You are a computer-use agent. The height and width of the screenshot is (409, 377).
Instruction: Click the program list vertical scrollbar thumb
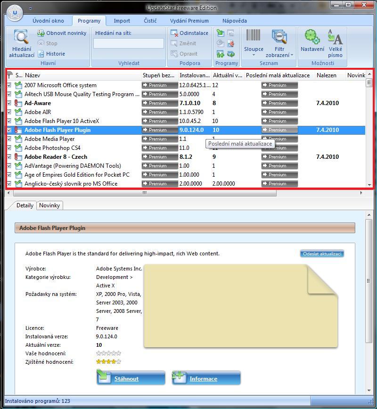pos(369,83)
